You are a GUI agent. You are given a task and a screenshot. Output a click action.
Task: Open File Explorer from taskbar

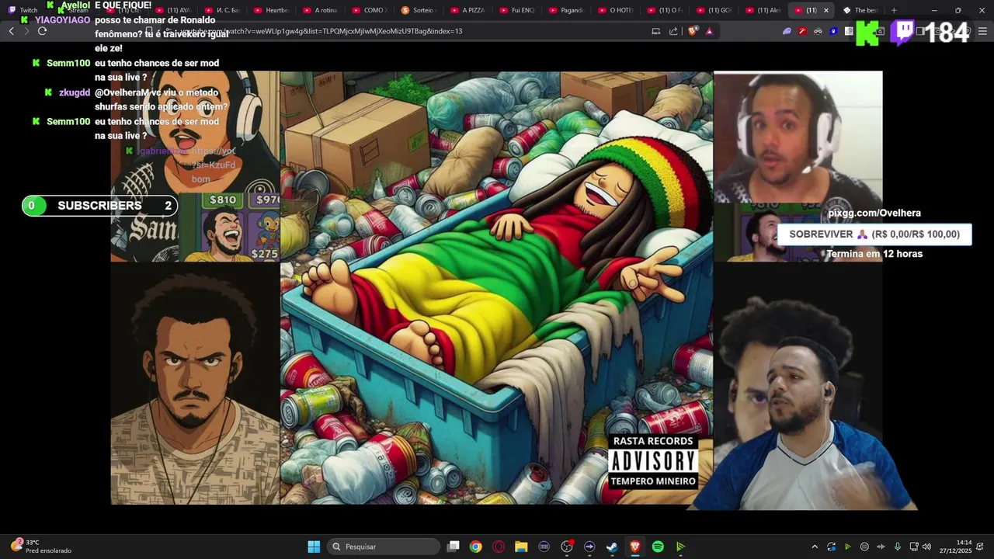521,547
